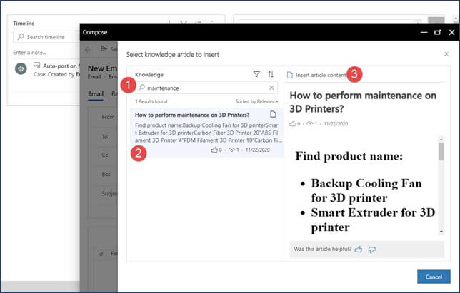Give thumbs up to article helpfulness

(x=358, y=249)
